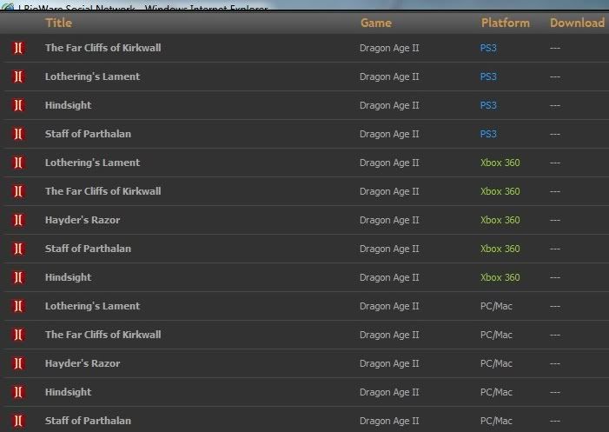Sort by the Title column header
This screenshot has width=609, height=432.
[x=59, y=23]
